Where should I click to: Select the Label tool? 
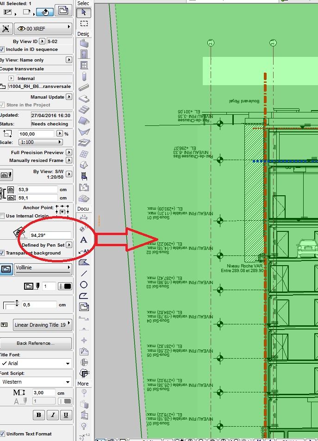click(84, 251)
